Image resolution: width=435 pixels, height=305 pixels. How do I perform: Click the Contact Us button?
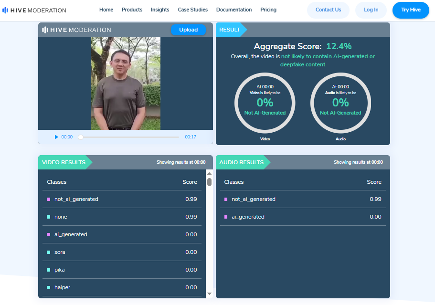[328, 10]
